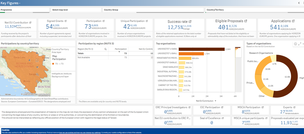The height and width of the screenshot is (134, 304).
Task: Search the Region (NUTS 3) column
Action: (105, 49)
